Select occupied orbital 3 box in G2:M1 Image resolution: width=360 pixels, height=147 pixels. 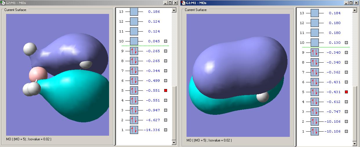point(134,110)
